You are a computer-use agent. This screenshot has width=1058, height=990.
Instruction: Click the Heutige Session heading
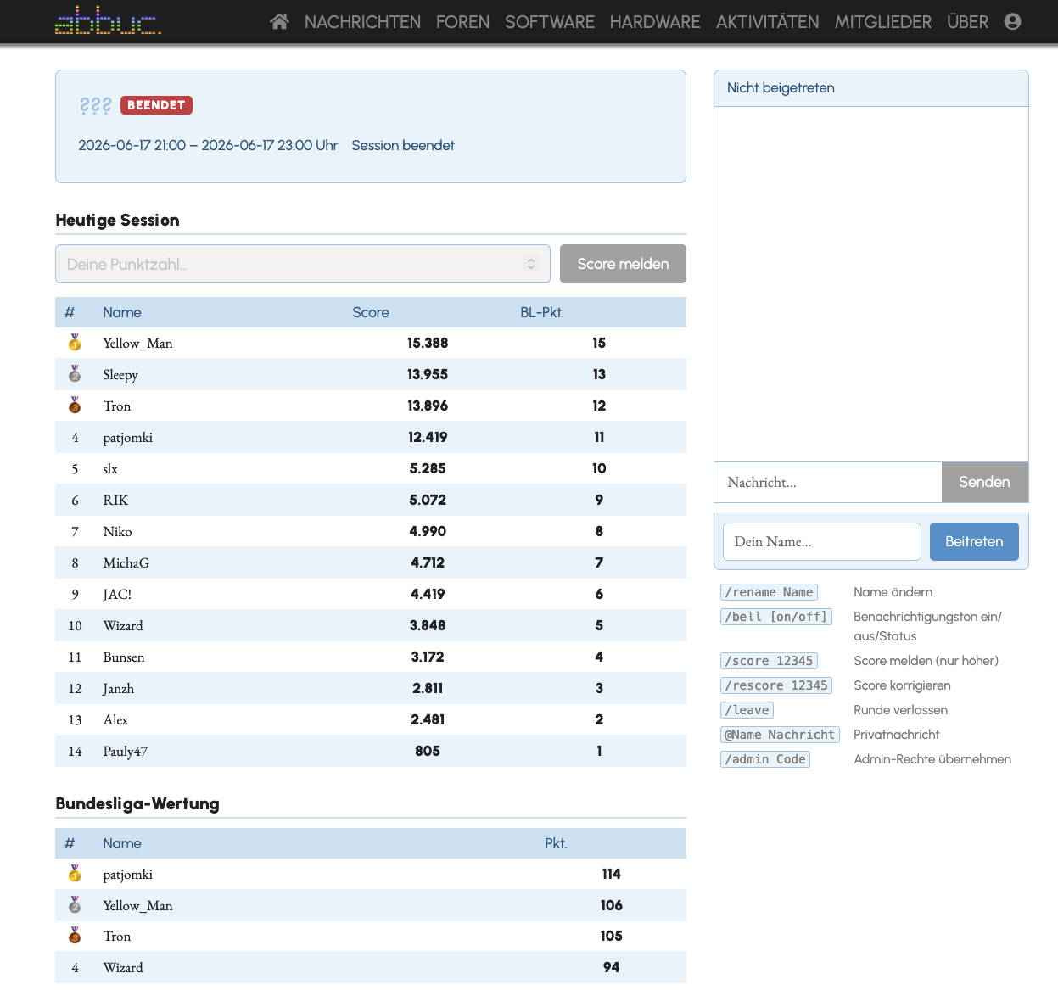[117, 220]
